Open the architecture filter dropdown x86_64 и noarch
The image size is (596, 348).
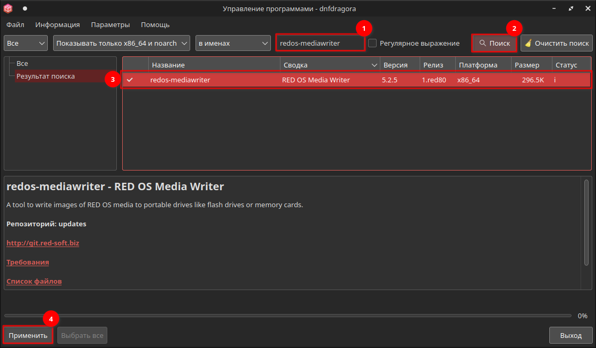point(122,43)
